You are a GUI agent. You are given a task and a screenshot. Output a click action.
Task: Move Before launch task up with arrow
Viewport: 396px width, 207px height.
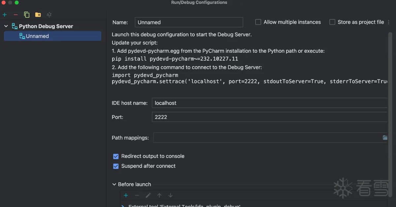pyautogui.click(x=159, y=195)
